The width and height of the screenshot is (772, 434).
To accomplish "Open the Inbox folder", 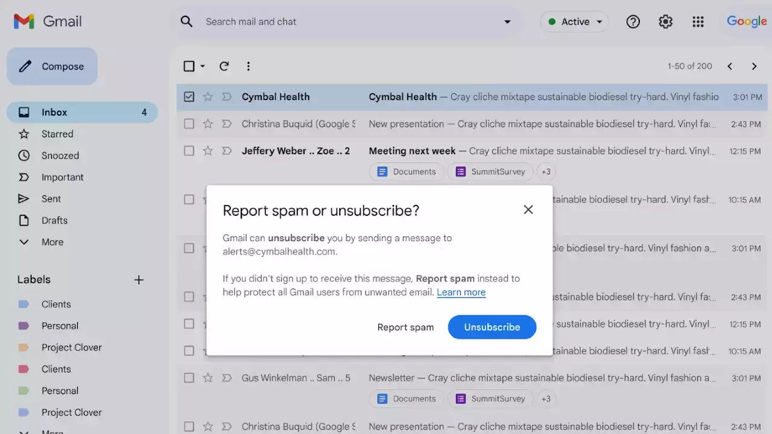I will coord(82,113).
